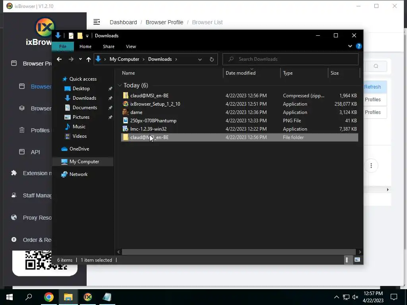Open Videos in navigation pane

pos(79,136)
